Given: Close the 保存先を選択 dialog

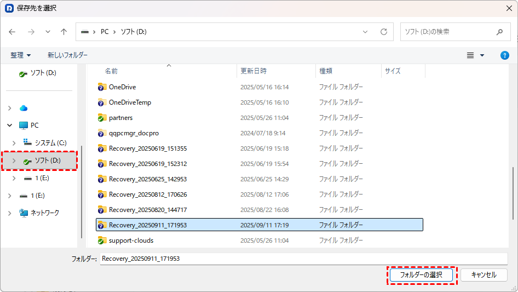Looking at the screenshot, I should point(509,8).
